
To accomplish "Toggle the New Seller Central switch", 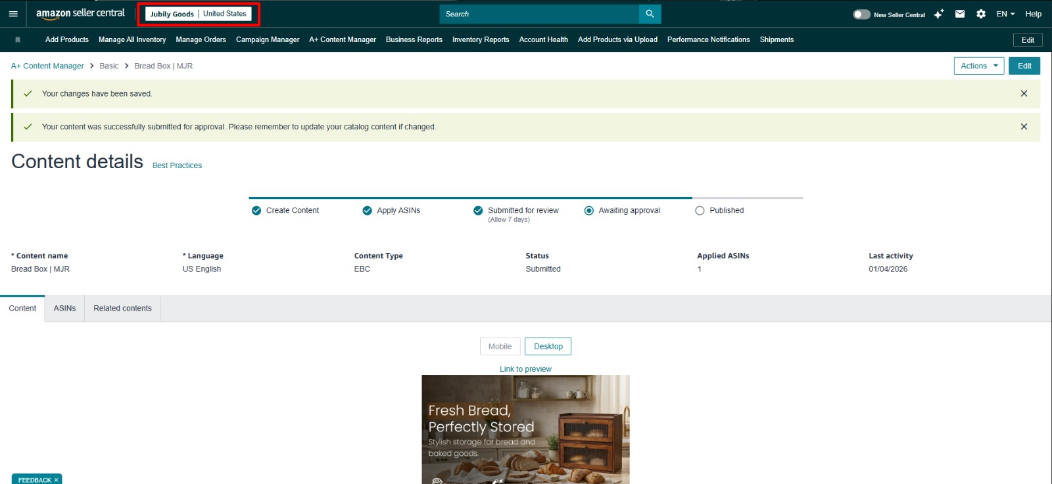I will click(861, 14).
